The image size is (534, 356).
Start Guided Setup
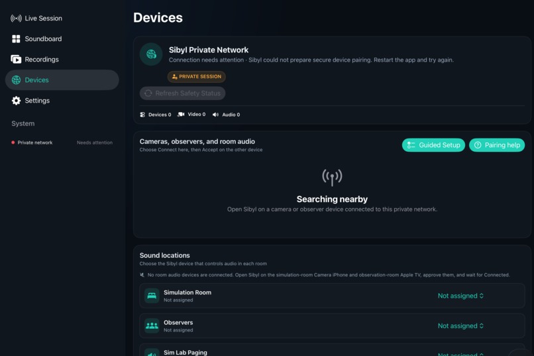(x=433, y=145)
